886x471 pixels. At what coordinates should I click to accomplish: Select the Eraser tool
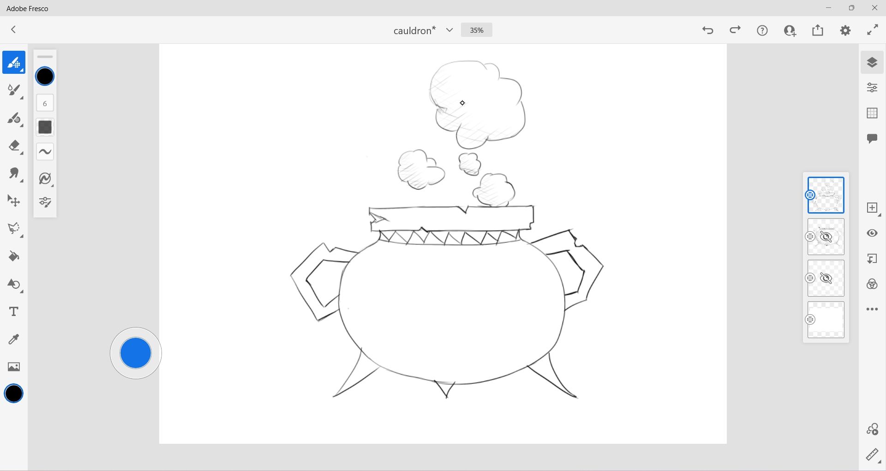14,146
